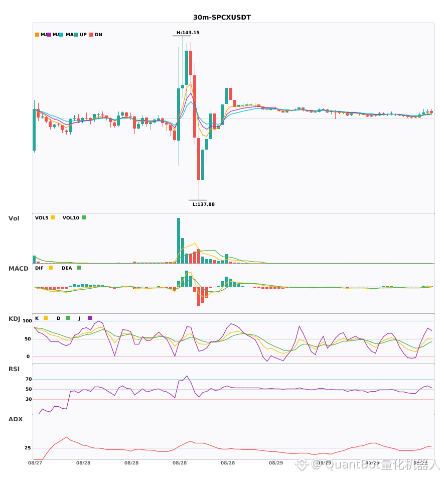
Task: Click the RSI axis value 30
Action: [x=29, y=399]
